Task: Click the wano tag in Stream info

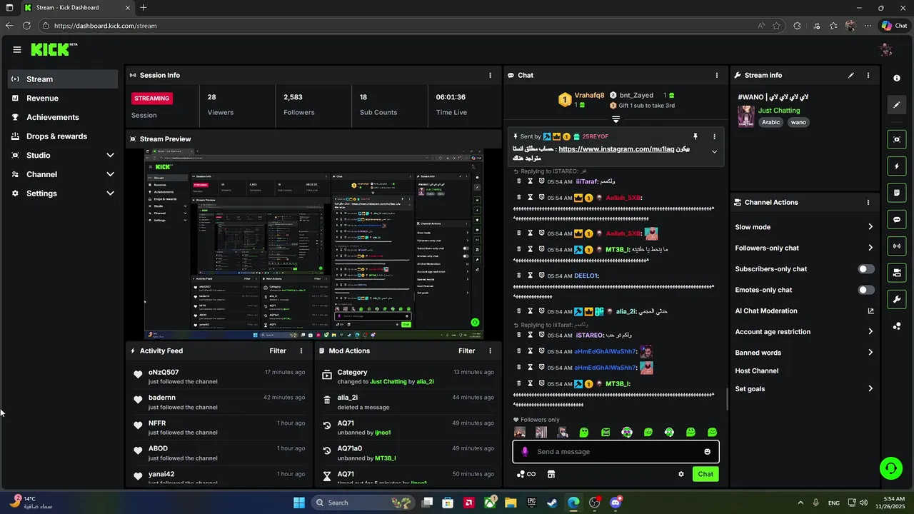Action: point(798,122)
